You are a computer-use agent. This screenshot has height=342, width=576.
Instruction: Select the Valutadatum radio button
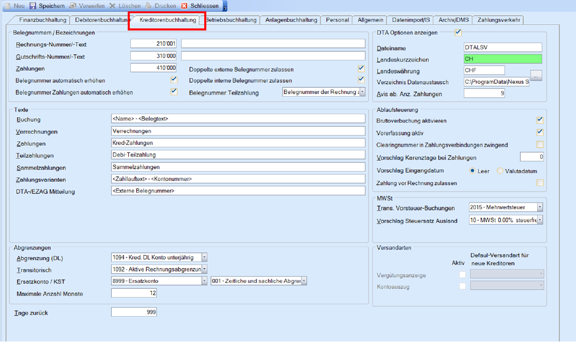(x=500, y=171)
